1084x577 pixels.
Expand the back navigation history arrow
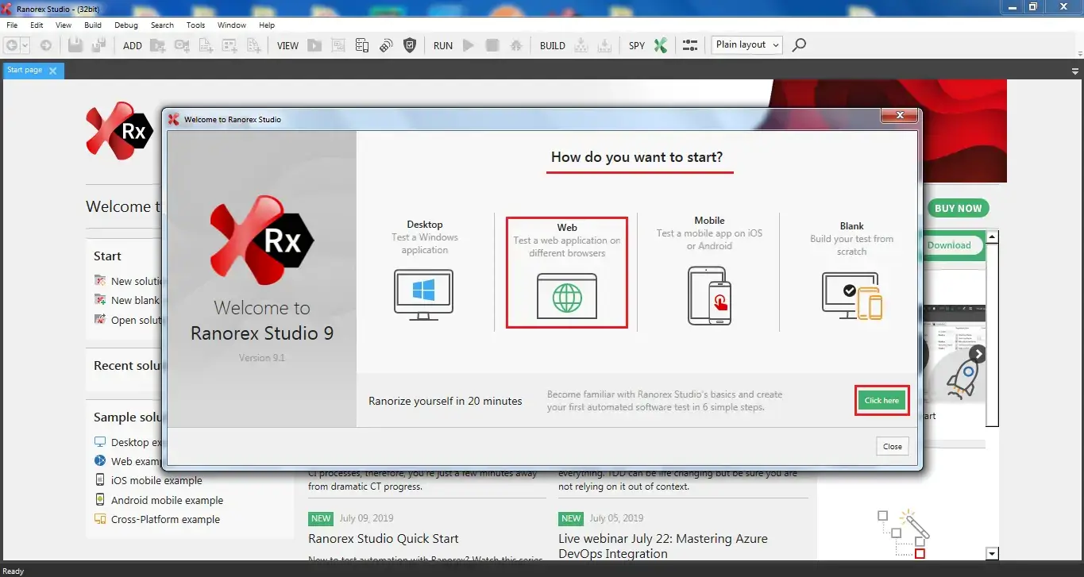click(26, 46)
